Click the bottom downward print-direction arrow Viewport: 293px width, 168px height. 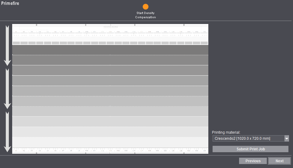(x=7, y=132)
